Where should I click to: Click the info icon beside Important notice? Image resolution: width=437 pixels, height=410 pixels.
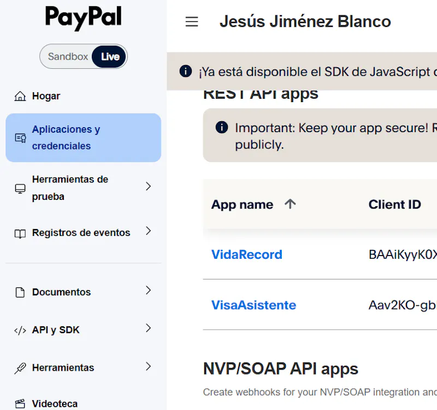pos(222,128)
